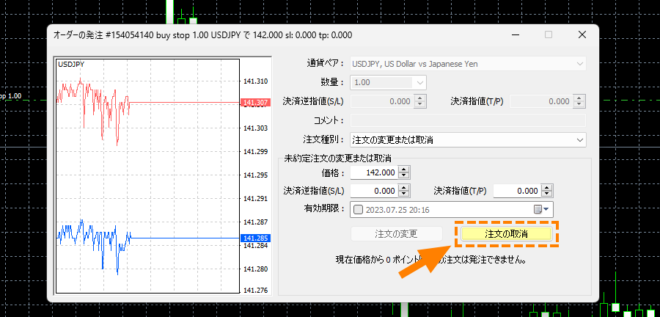Image resolution: width=660 pixels, height=317 pixels.
Task: Decrease the 価格 value with down arrow
Action: pos(403,175)
